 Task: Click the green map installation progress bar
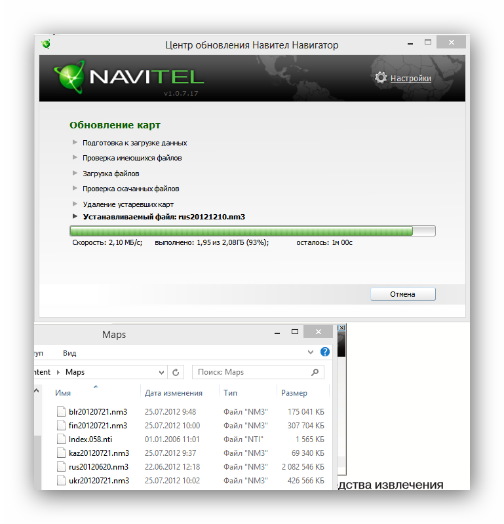coord(252,231)
